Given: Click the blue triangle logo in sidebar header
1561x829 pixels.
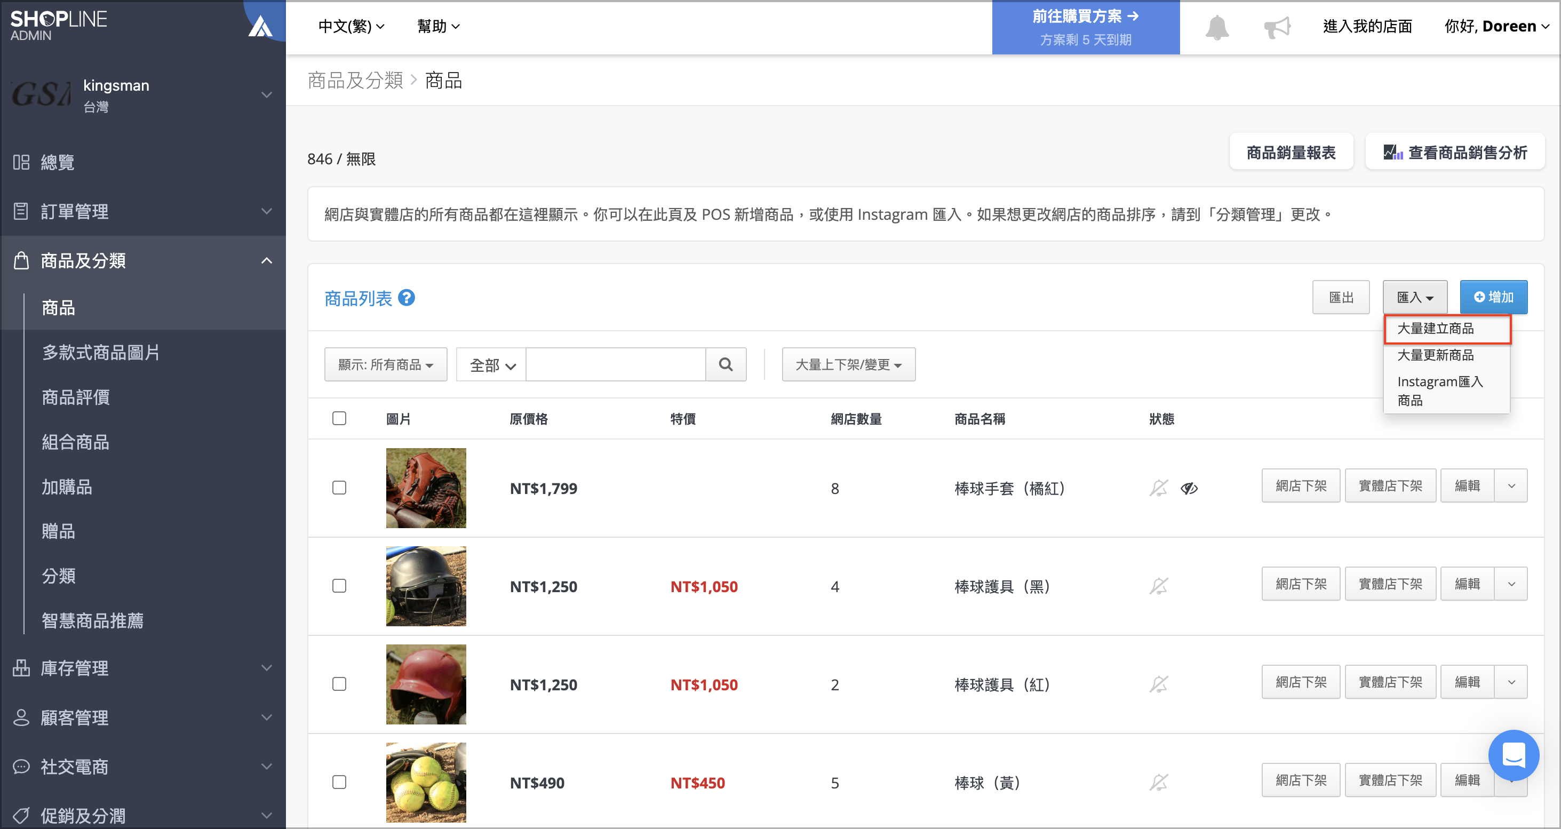Looking at the screenshot, I should pos(260,26).
